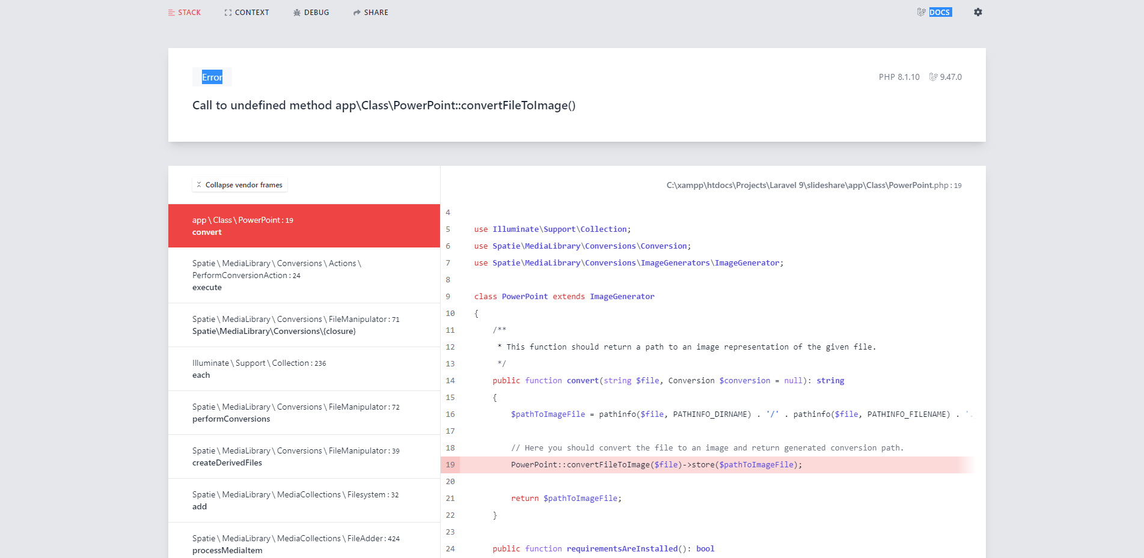Click the $pathToImageFile = pathinfo code line
Screen dimensions: 1144x558
[742, 414]
